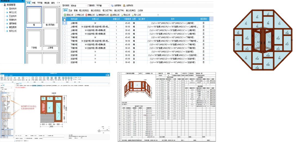The width and height of the screenshot is (302, 142).
Task: Click the right arrow beside the 填充 tab
Action: coord(59,3)
